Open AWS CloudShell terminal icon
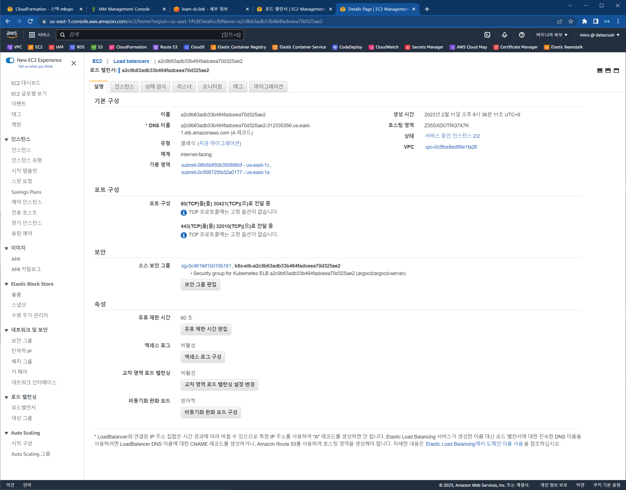This screenshot has height=490, width=626. click(x=487, y=35)
